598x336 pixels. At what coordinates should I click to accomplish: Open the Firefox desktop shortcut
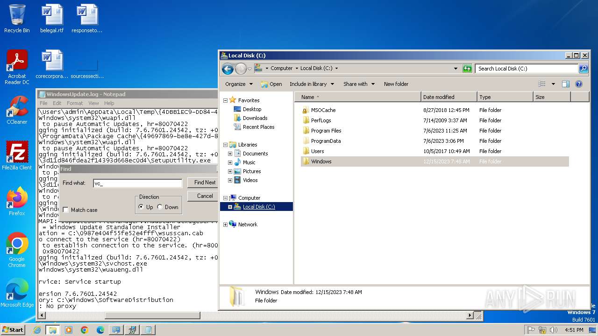click(17, 201)
